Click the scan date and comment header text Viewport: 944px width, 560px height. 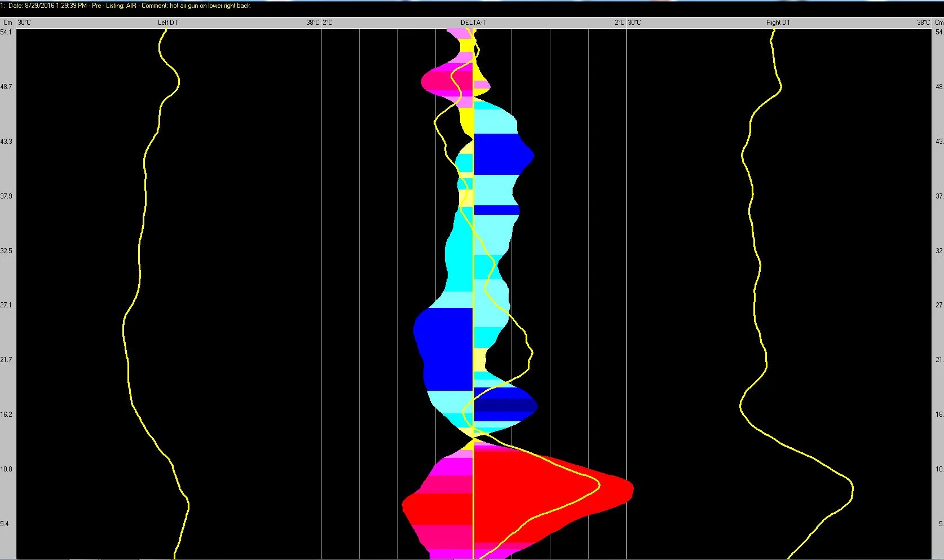125,6
